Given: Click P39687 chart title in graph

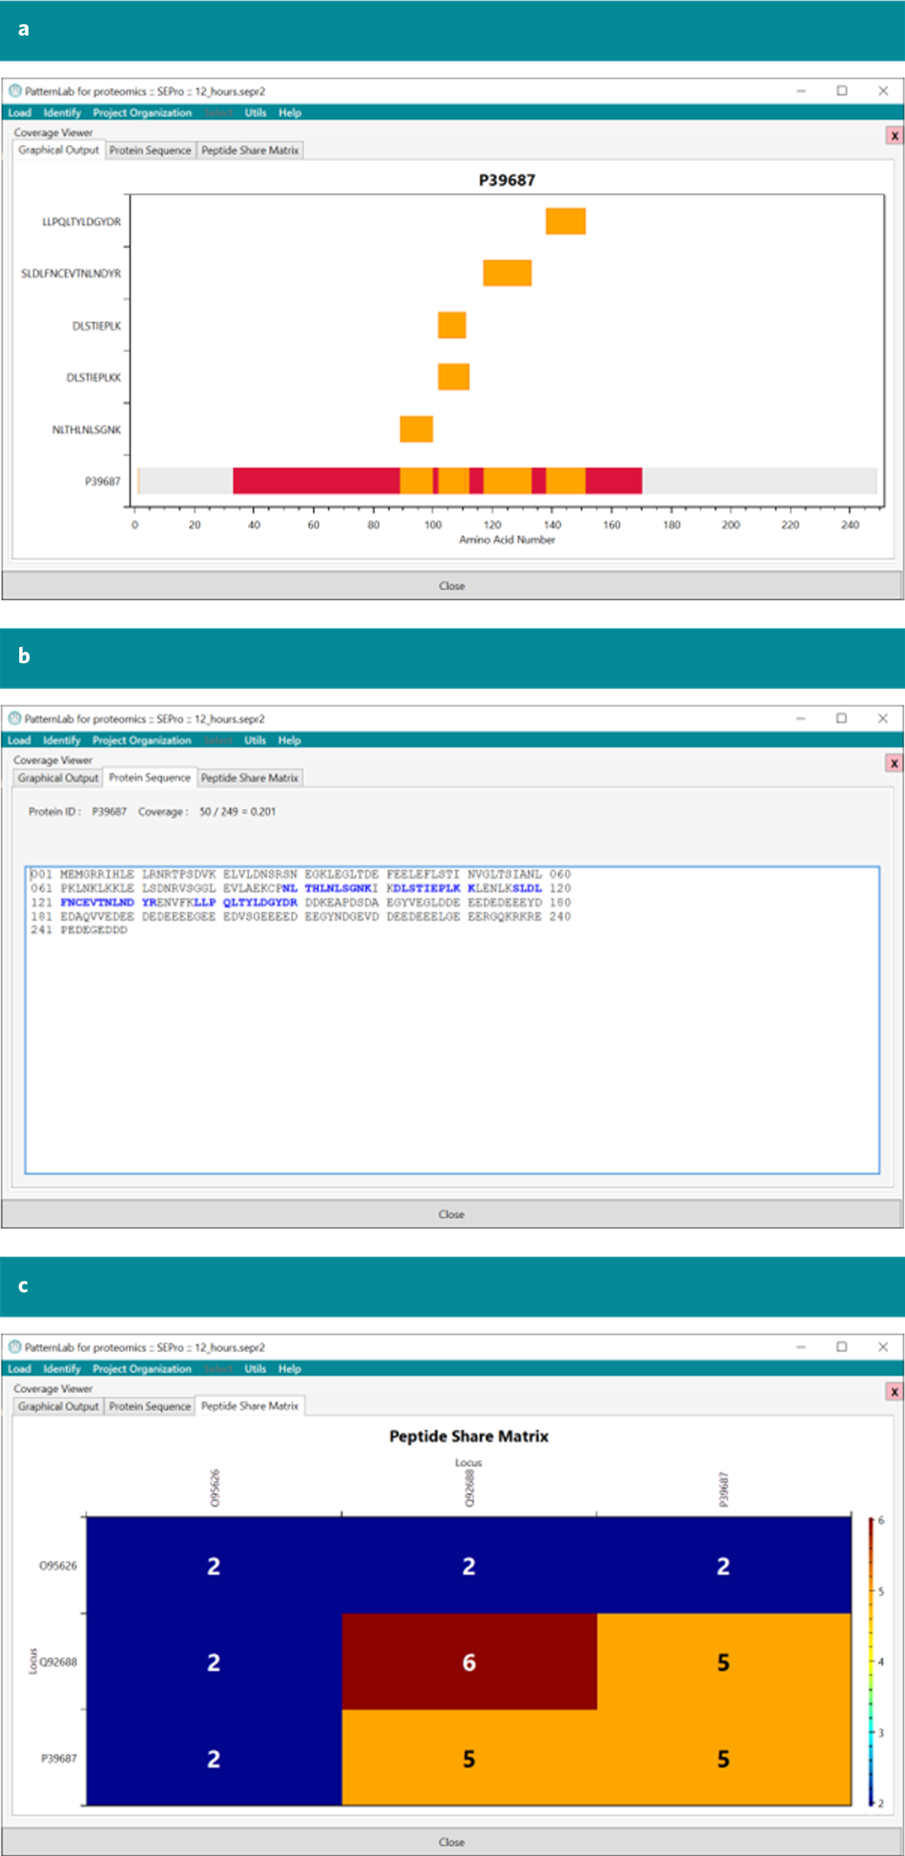Looking at the screenshot, I should pyautogui.click(x=507, y=180).
